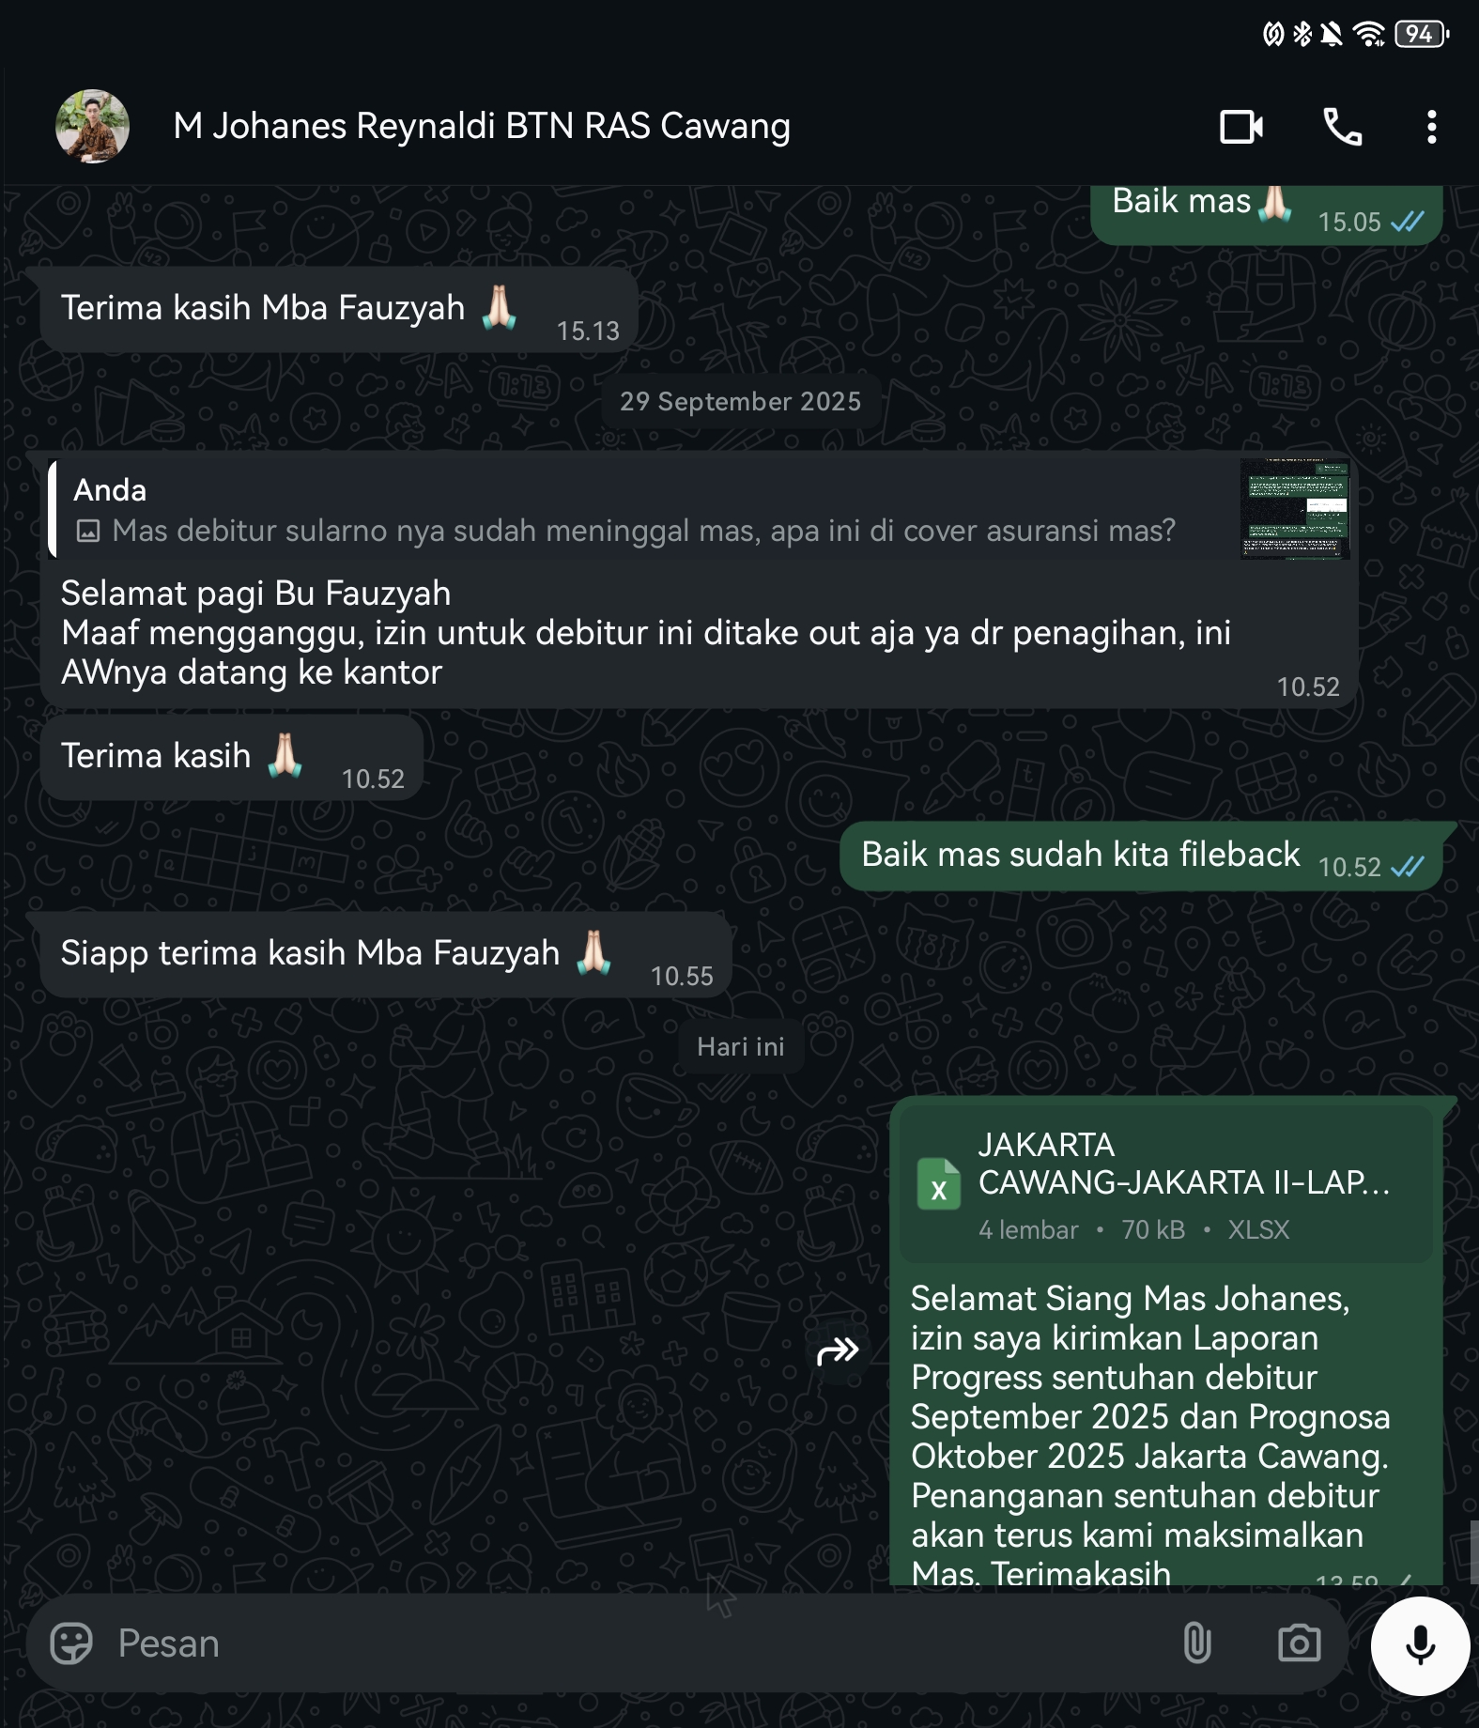This screenshot has height=1728, width=1479.
Task: Start a voice call from header
Action: tap(1342, 127)
